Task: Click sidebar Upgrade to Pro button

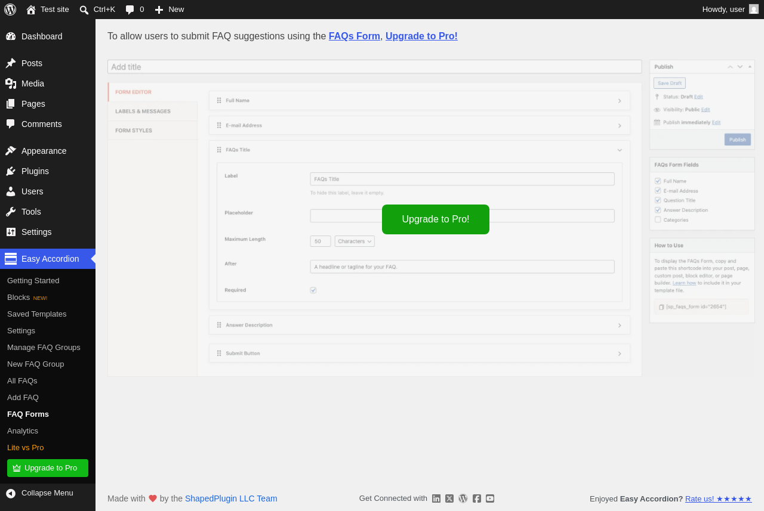Action: [x=48, y=468]
